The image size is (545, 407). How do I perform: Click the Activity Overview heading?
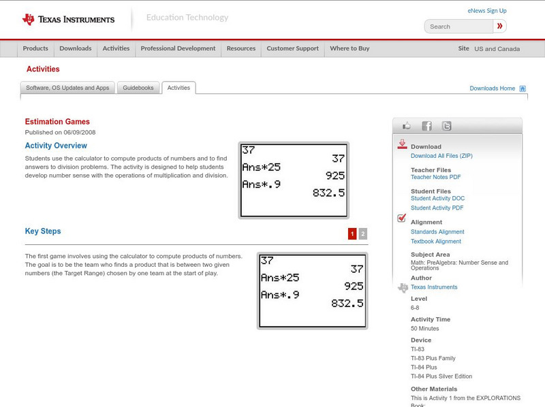(56, 146)
